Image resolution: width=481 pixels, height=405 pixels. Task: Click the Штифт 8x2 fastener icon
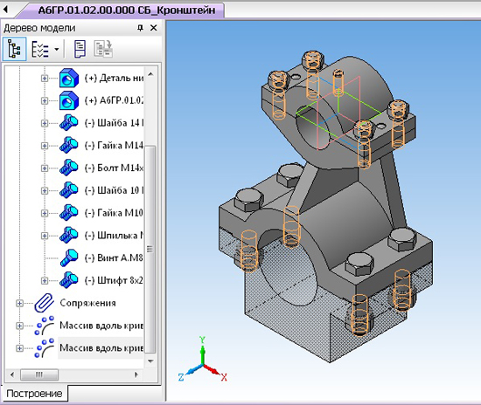[69, 280]
